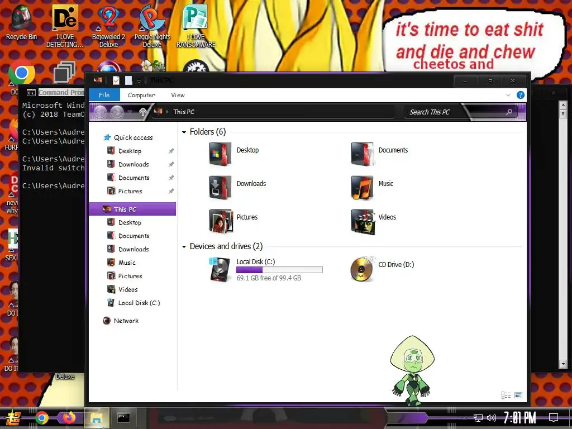Switch to Command Prompt on the taskbar

pyautogui.click(x=123, y=418)
